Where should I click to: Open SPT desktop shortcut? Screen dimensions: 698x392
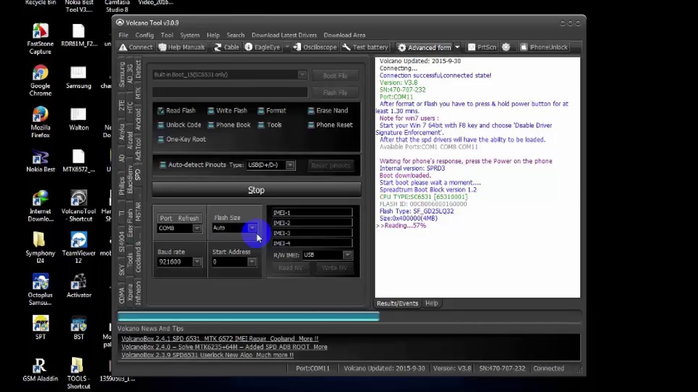point(40,328)
